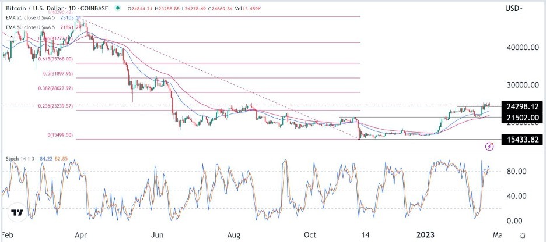
Task: Click the TradingView logo
Action: [17, 212]
